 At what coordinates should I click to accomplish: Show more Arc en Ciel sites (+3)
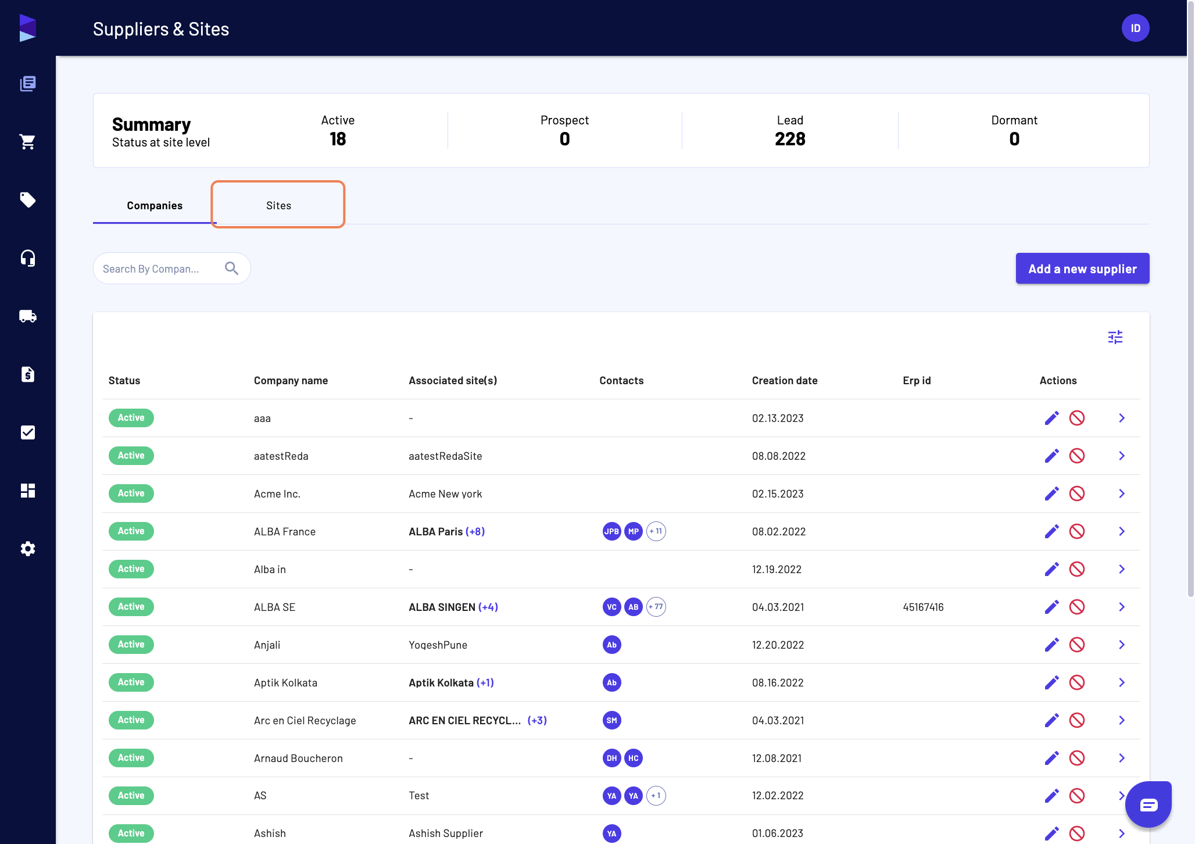[537, 720]
